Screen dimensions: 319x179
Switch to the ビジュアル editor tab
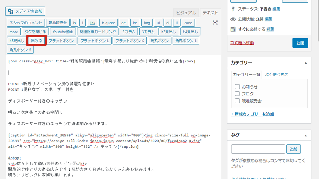pyautogui.click(x=186, y=13)
